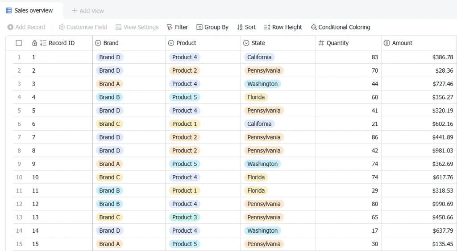Open the Filter menu
The height and width of the screenshot is (251, 457).
coord(177,27)
